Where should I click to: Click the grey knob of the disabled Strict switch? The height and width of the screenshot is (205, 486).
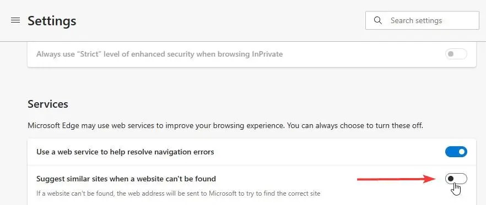click(451, 54)
